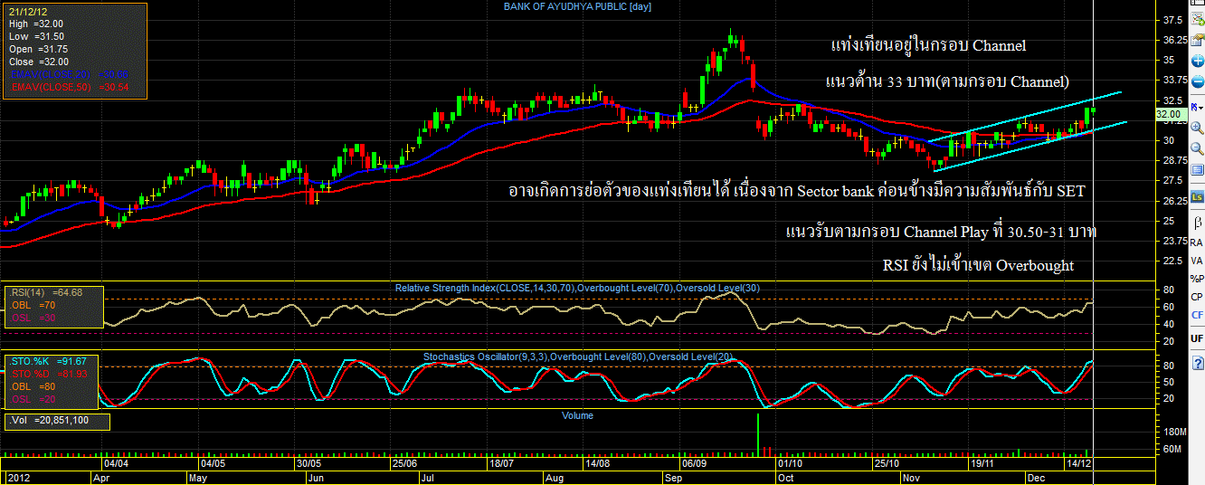Click the Oct month label on time axis
The height and width of the screenshot is (485, 1205).
click(x=785, y=476)
